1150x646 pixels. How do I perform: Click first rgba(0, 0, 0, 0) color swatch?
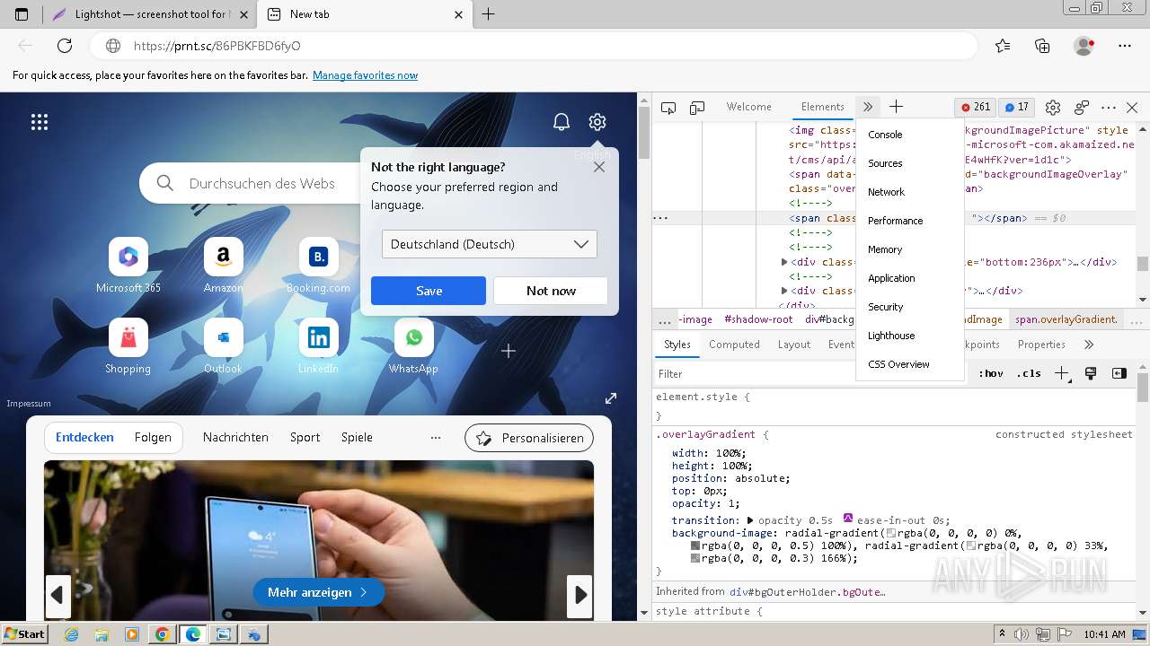[891, 533]
